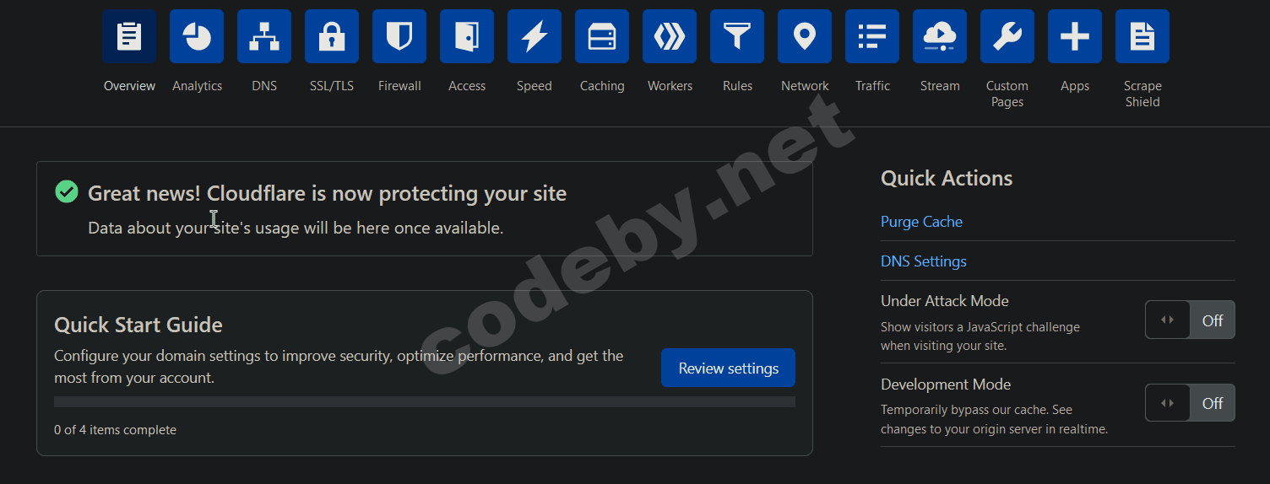The image size is (1270, 484).
Task: Click the Quick Start Guide heading
Action: click(138, 325)
